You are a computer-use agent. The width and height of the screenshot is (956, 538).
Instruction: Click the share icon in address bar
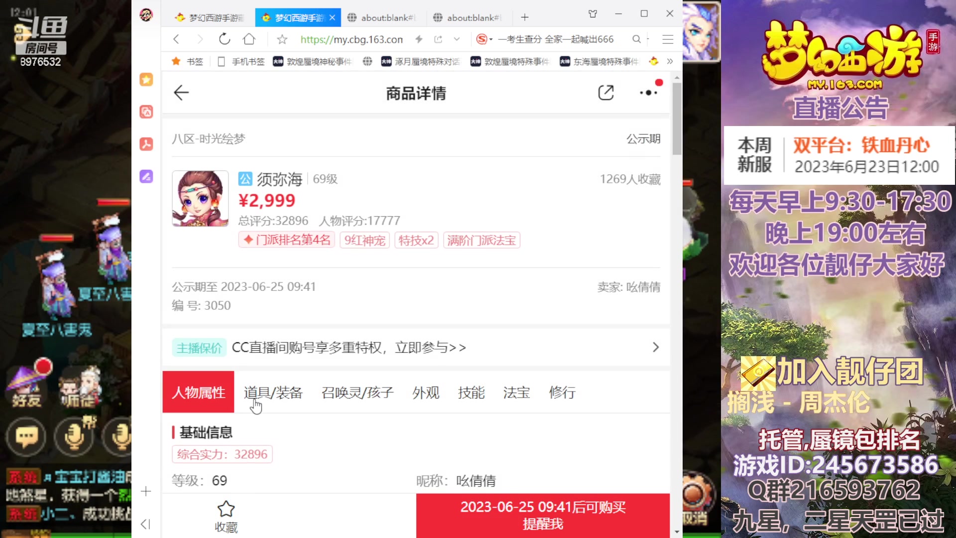[x=438, y=39]
